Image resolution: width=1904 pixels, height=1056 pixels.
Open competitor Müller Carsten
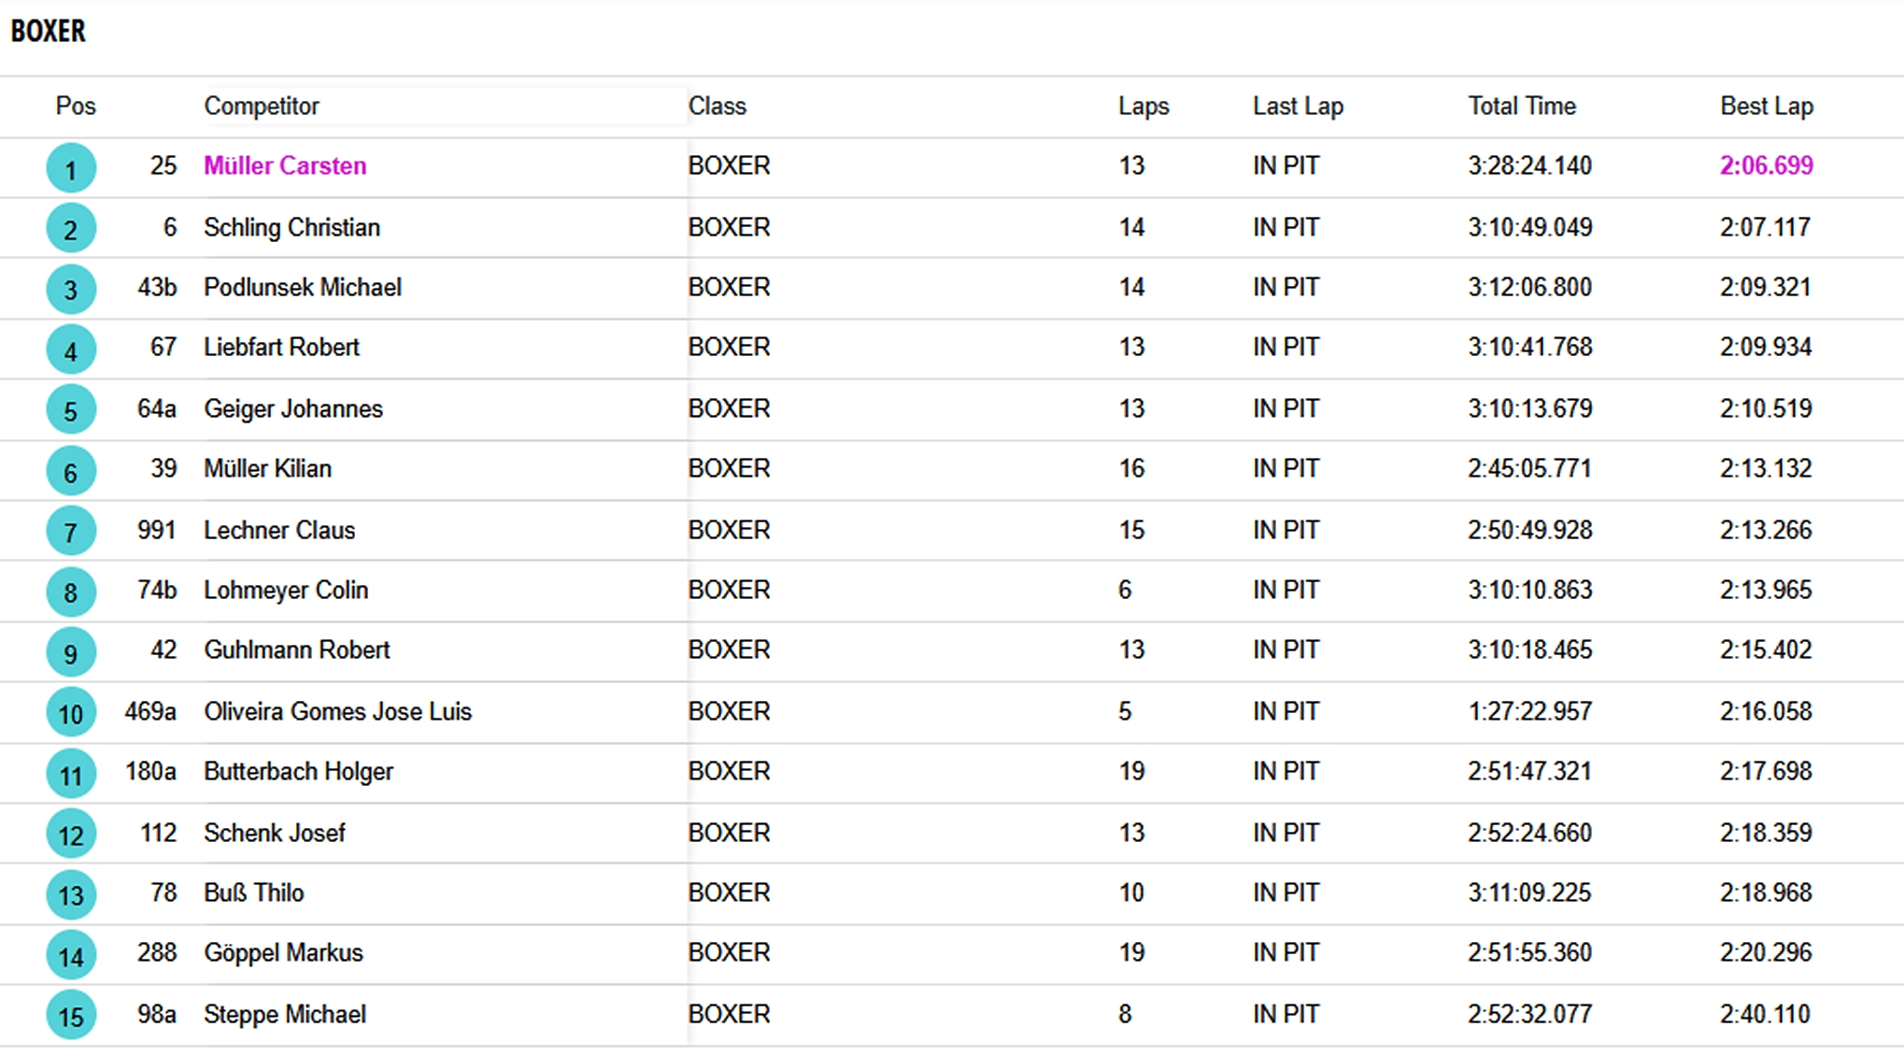pos(285,165)
